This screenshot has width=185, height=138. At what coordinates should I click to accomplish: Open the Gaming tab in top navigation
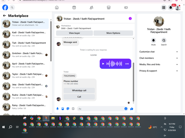coord(126,7)
